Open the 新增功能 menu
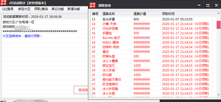The width and height of the screenshot is (221, 102). [x=74, y=9]
